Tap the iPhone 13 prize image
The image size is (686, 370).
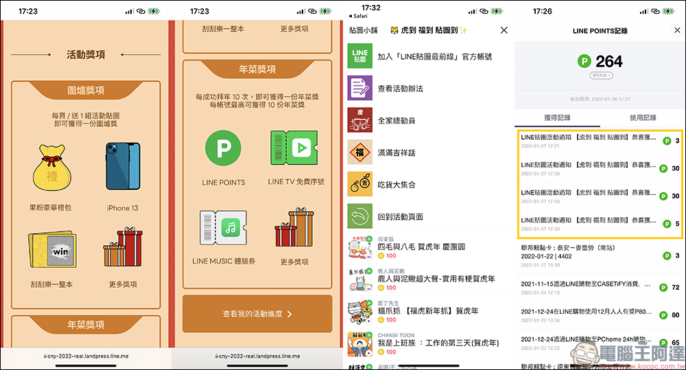pyautogui.click(x=123, y=166)
